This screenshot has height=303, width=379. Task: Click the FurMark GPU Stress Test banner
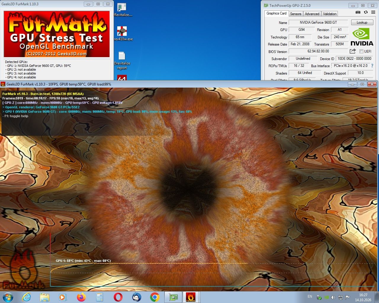pos(57,34)
